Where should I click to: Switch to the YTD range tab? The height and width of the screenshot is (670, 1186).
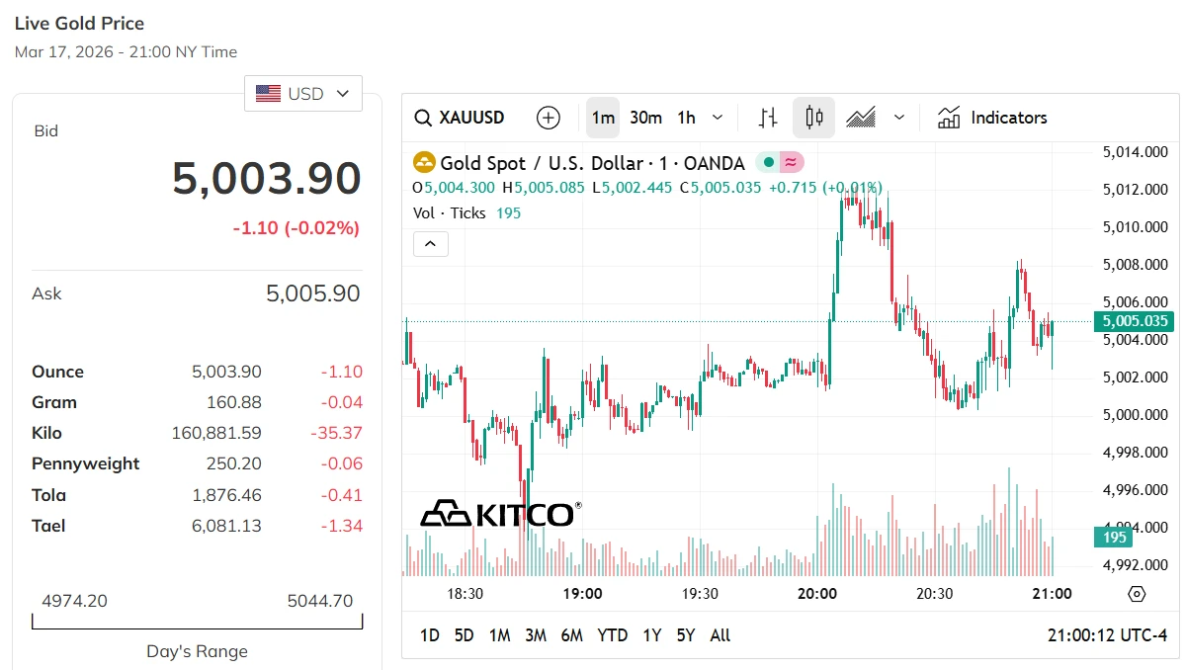613,635
